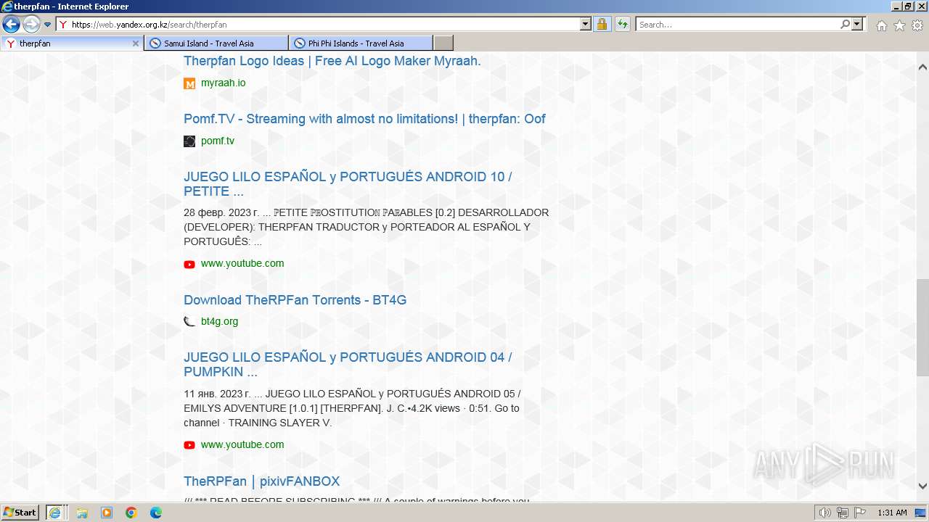
Task: Close the therpfan tab
Action: tap(135, 43)
